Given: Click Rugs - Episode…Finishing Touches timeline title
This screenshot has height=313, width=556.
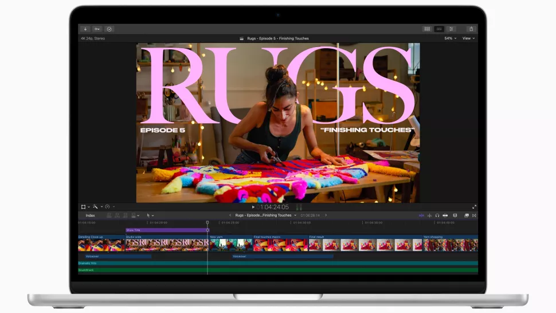Looking at the screenshot, I should (265, 216).
